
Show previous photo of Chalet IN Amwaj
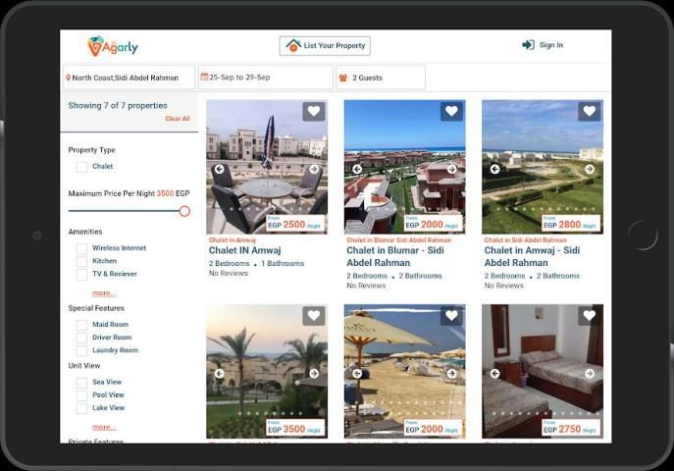pyautogui.click(x=220, y=170)
